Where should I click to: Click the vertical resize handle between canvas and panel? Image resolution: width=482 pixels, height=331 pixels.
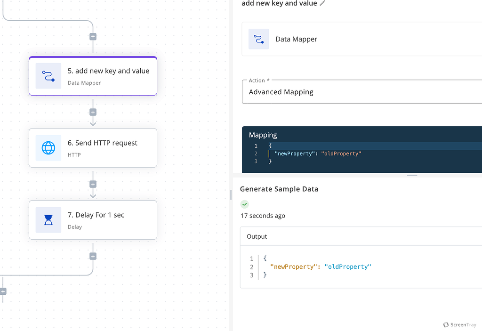pyautogui.click(x=231, y=194)
